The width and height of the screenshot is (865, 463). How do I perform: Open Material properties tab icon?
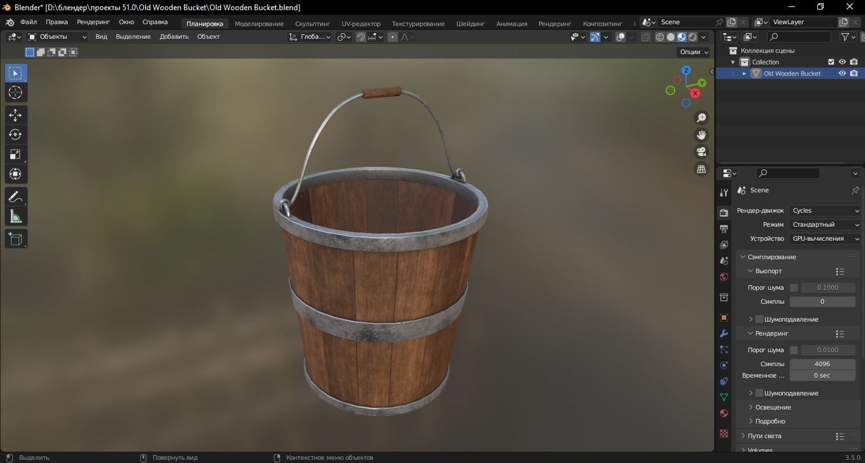(x=724, y=413)
